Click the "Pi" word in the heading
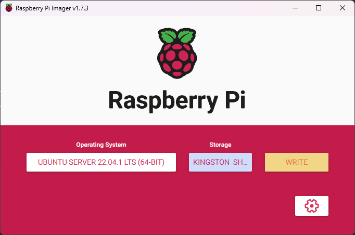This screenshot has height=235, width=355. [232, 100]
